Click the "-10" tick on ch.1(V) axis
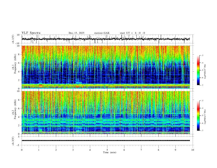 18,43
